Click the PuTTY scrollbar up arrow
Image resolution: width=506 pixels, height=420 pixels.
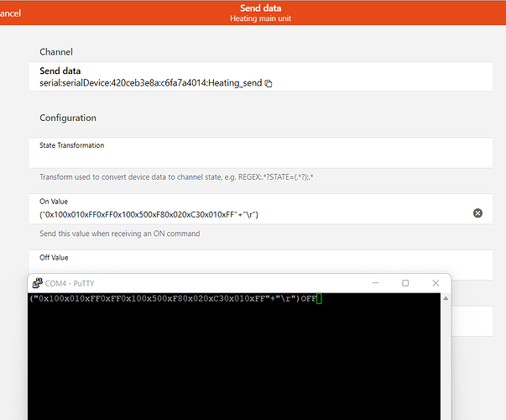pyautogui.click(x=446, y=298)
